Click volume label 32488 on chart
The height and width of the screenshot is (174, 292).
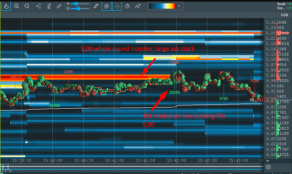54,105
